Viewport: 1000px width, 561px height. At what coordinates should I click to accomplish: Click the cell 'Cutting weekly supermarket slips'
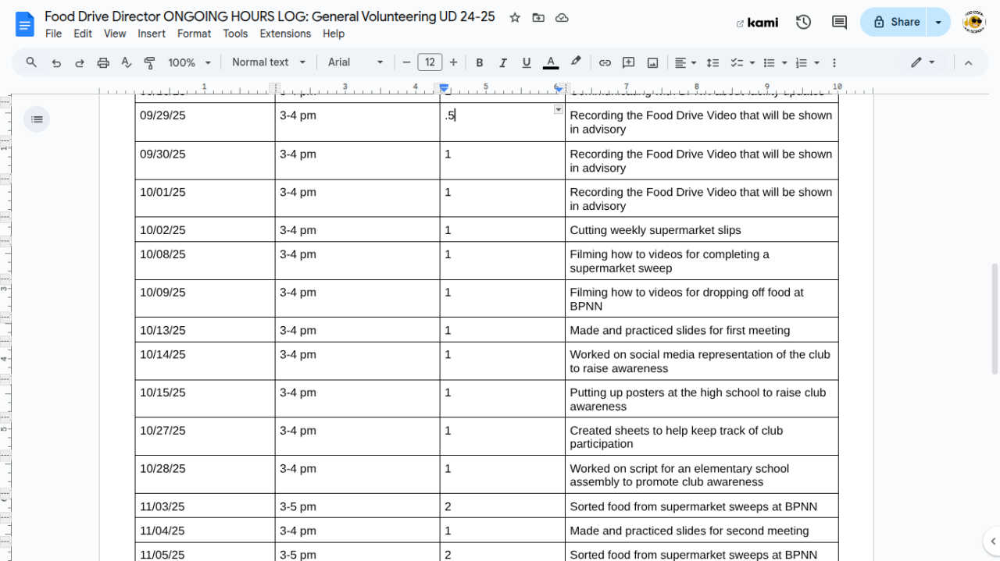[701, 230]
